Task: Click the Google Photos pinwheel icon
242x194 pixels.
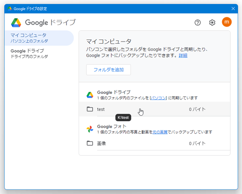Action: click(90, 129)
